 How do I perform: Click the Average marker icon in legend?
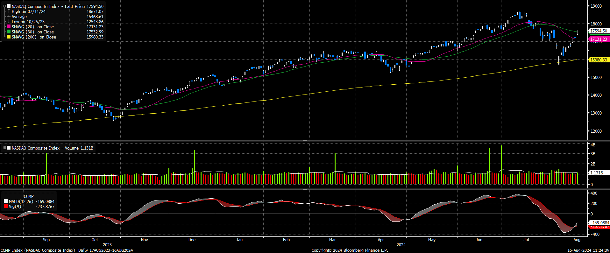tap(9, 17)
